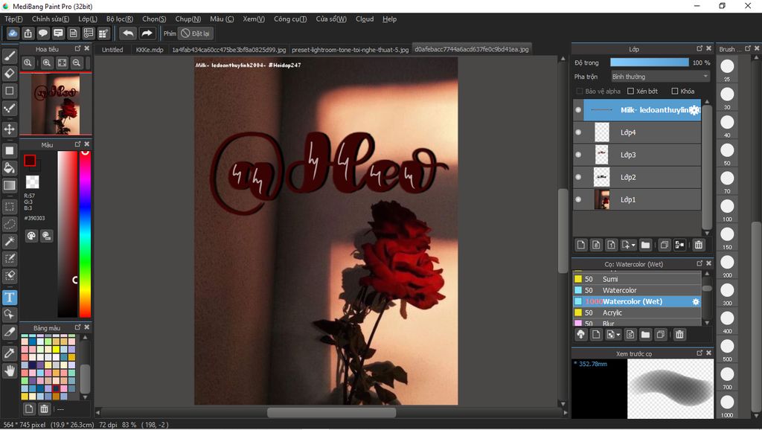
Task: Click the cloud sync toolbar icon
Action: pyautogui.click(x=13, y=33)
